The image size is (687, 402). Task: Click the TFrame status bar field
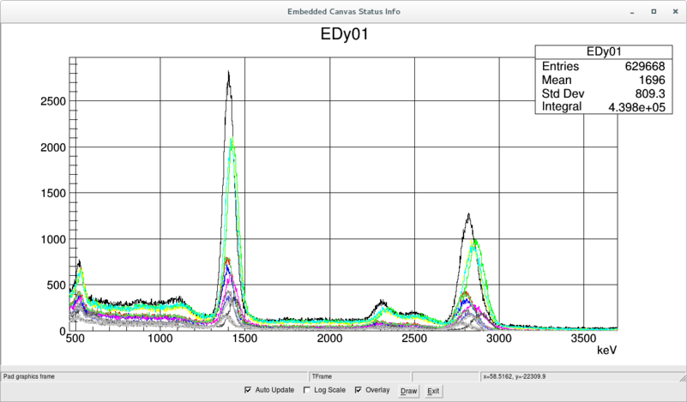[359, 376]
